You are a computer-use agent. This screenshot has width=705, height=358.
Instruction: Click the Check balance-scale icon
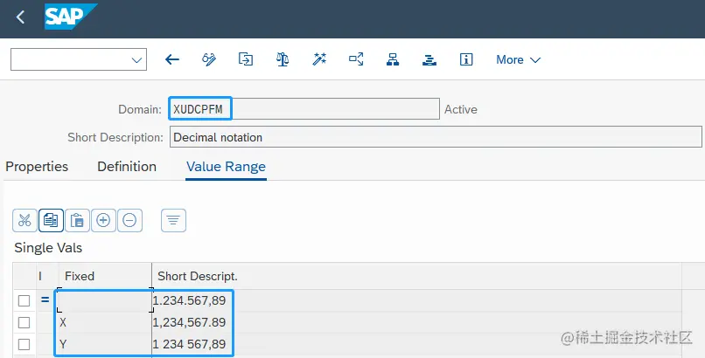(x=282, y=59)
